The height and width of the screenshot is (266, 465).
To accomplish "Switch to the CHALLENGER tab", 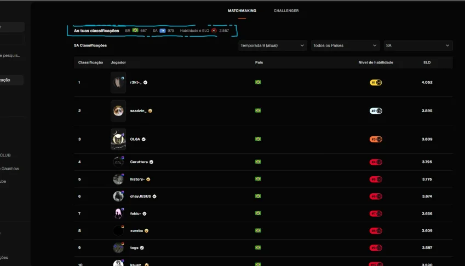I will (x=286, y=10).
